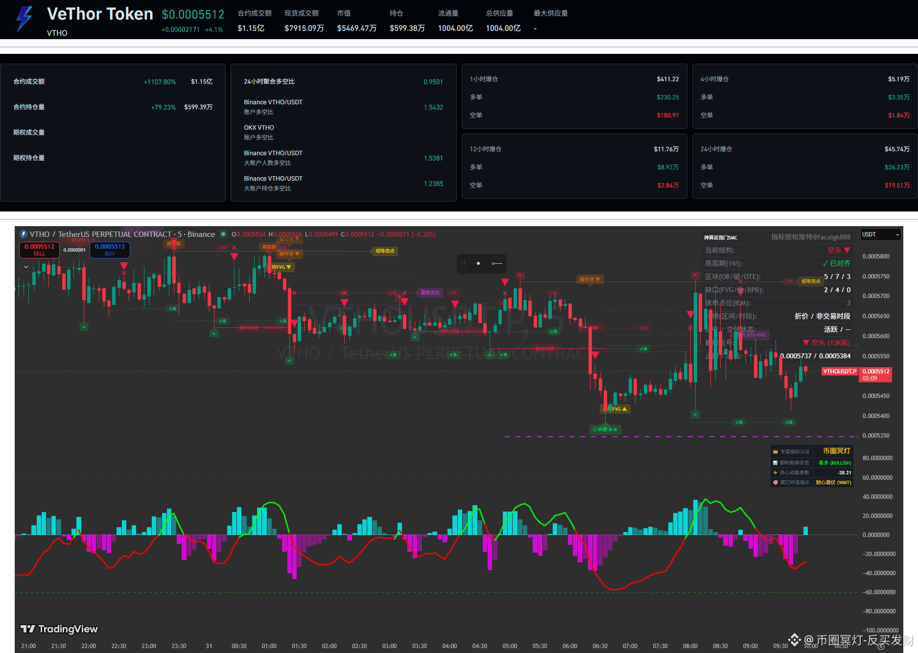Click the lightning icon beside 核心动能参数
Screen dimensions: 918x653
pyautogui.click(x=775, y=472)
